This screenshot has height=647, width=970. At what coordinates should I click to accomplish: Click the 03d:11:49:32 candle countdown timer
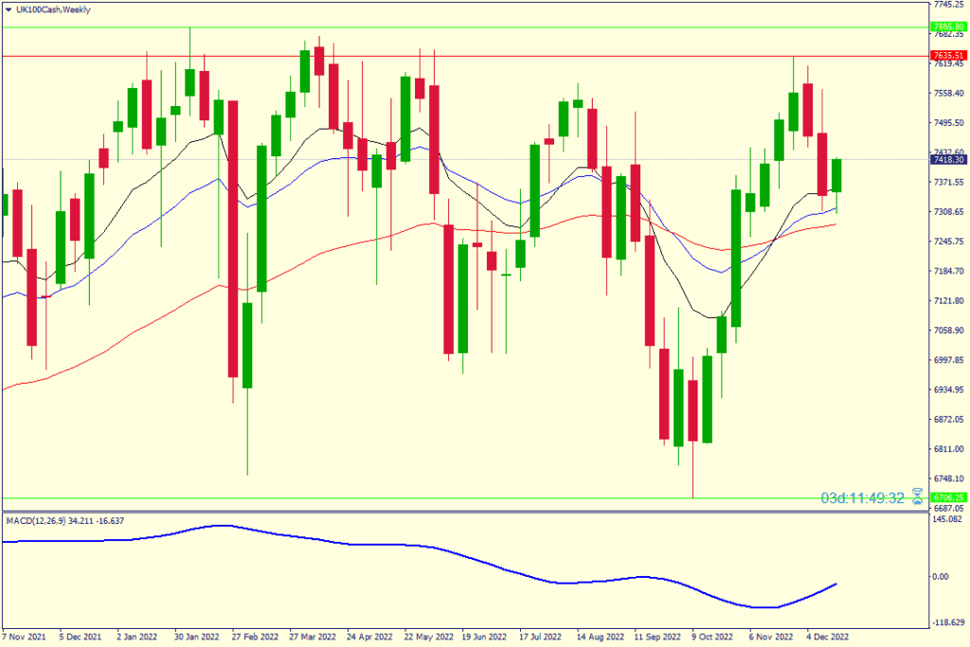[x=862, y=497]
